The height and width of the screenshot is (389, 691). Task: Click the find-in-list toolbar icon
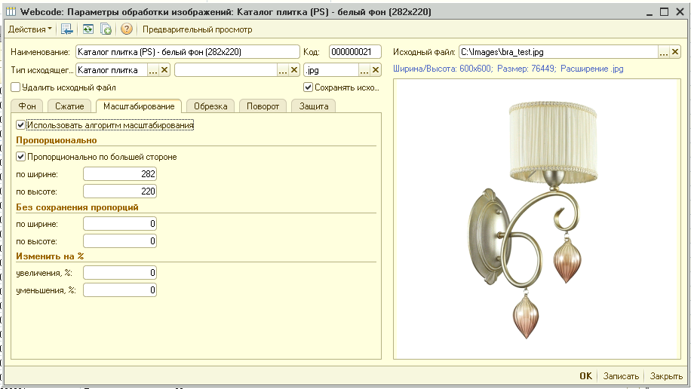67,29
